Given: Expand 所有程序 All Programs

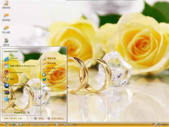Looking at the screenshot, I should pyautogui.click(x=22, y=113).
